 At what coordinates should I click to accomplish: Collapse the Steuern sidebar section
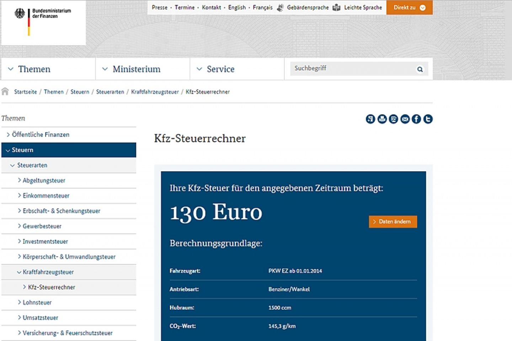point(69,150)
